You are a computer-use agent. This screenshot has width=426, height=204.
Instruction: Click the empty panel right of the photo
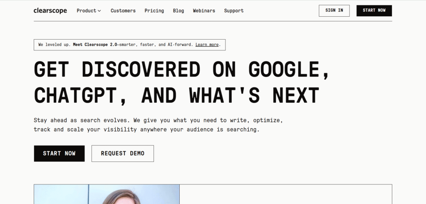285,194
